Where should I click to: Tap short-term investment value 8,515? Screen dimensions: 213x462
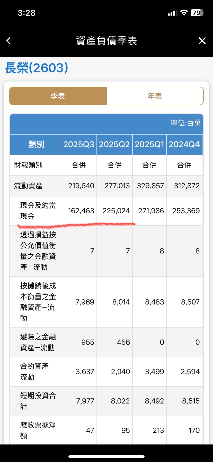tap(191, 401)
